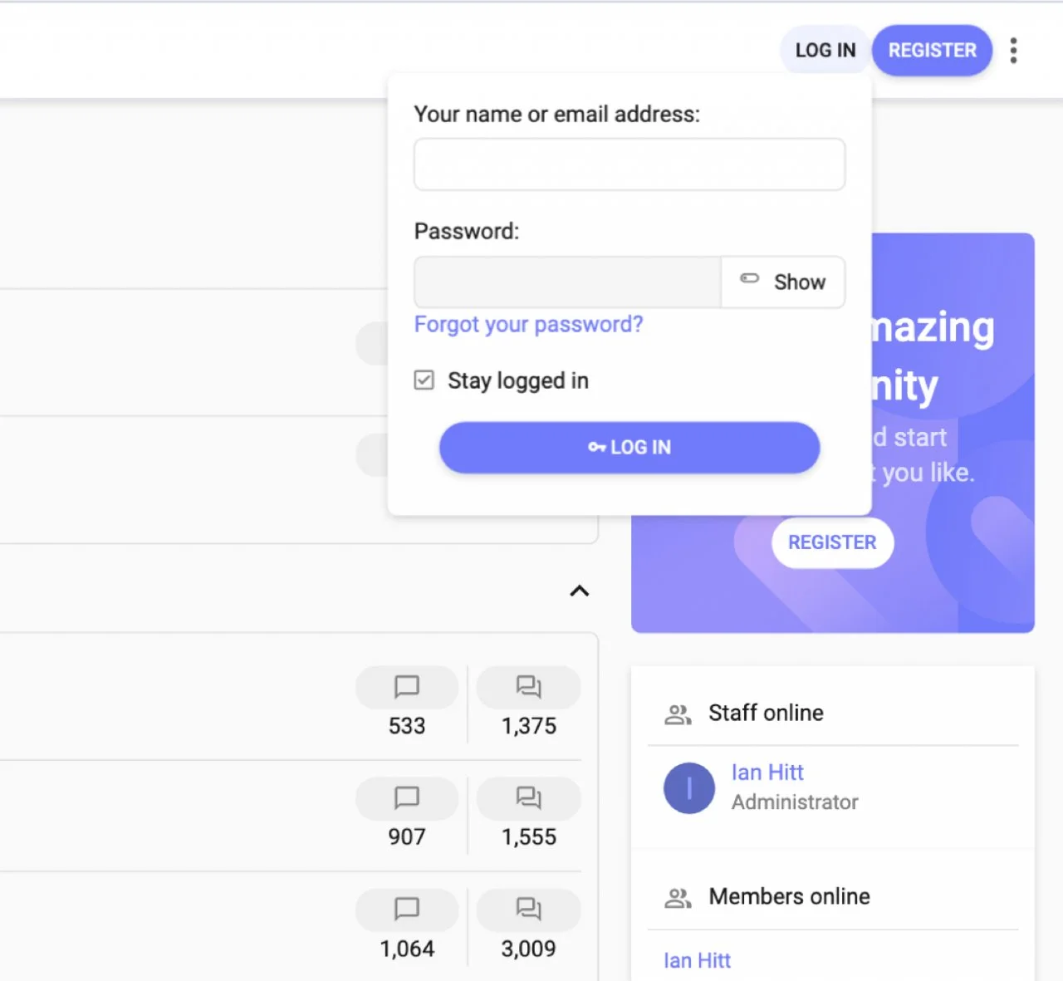Click the Members online people icon
This screenshot has width=1063, height=981.
pyautogui.click(x=678, y=898)
